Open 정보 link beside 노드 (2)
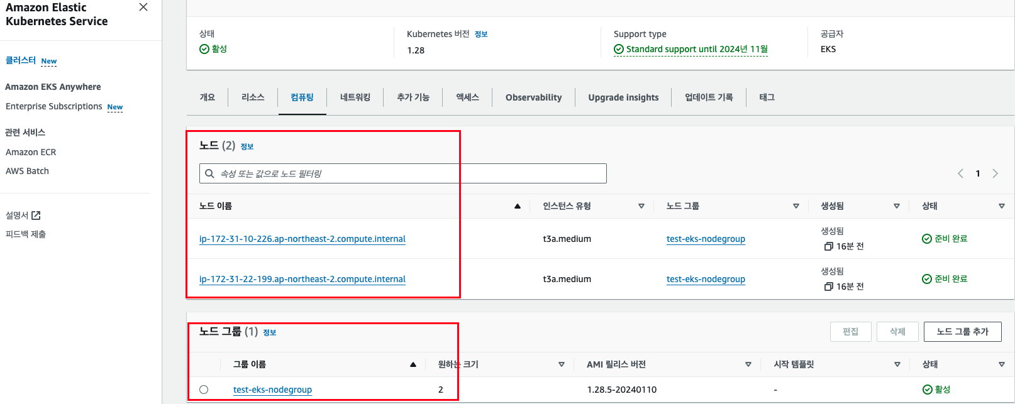1015x404 pixels. click(x=247, y=146)
